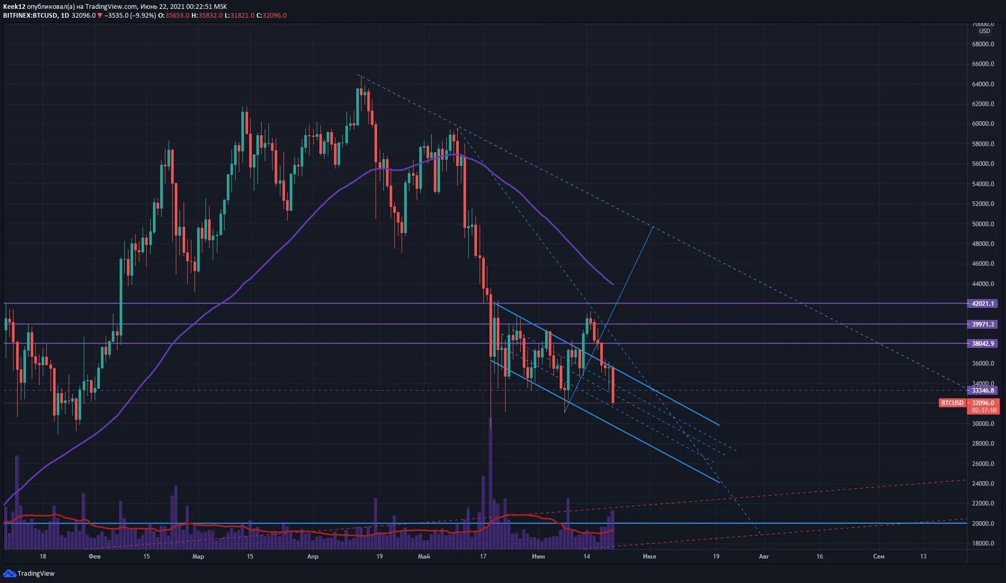
Task: Click the low value L:31821.0
Action: click(x=239, y=15)
